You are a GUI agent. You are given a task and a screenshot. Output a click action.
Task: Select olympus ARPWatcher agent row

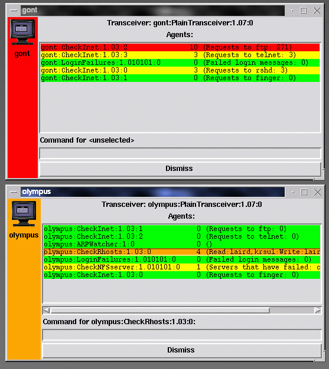click(182, 244)
